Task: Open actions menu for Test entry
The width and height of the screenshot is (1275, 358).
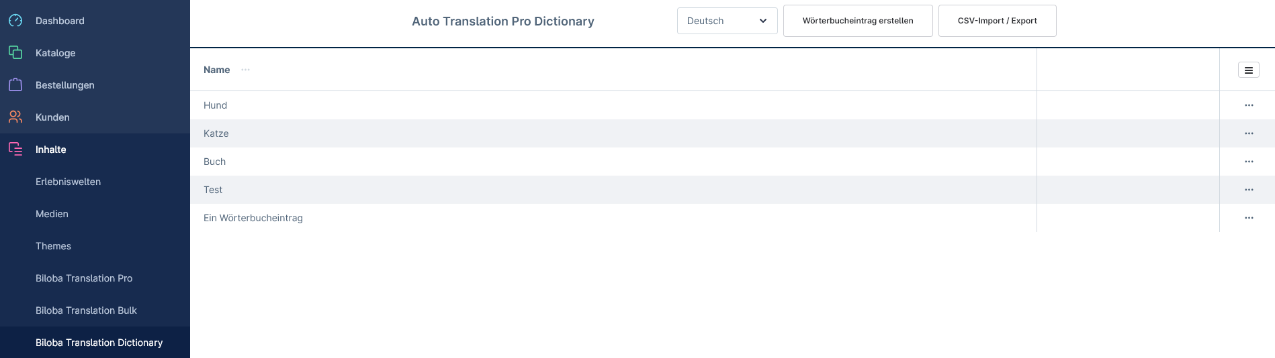Action: click(x=1249, y=190)
